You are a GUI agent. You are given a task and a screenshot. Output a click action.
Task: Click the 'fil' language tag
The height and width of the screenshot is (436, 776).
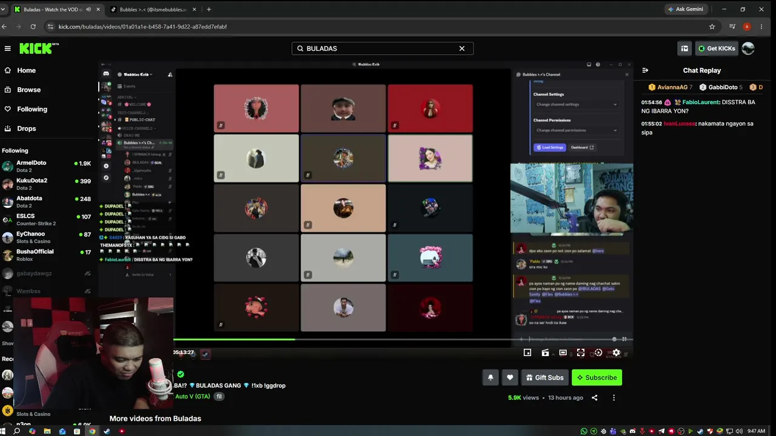pyautogui.click(x=219, y=397)
